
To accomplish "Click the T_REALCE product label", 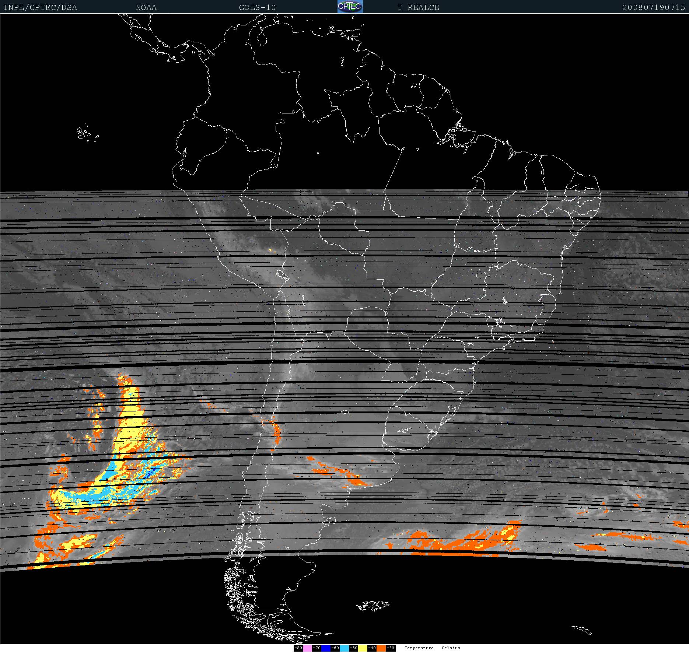I will pos(418,7).
